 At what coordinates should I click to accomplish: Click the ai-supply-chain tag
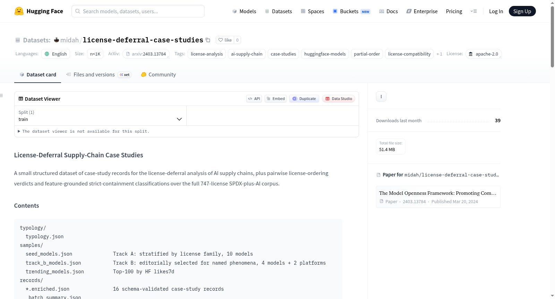coord(247,54)
